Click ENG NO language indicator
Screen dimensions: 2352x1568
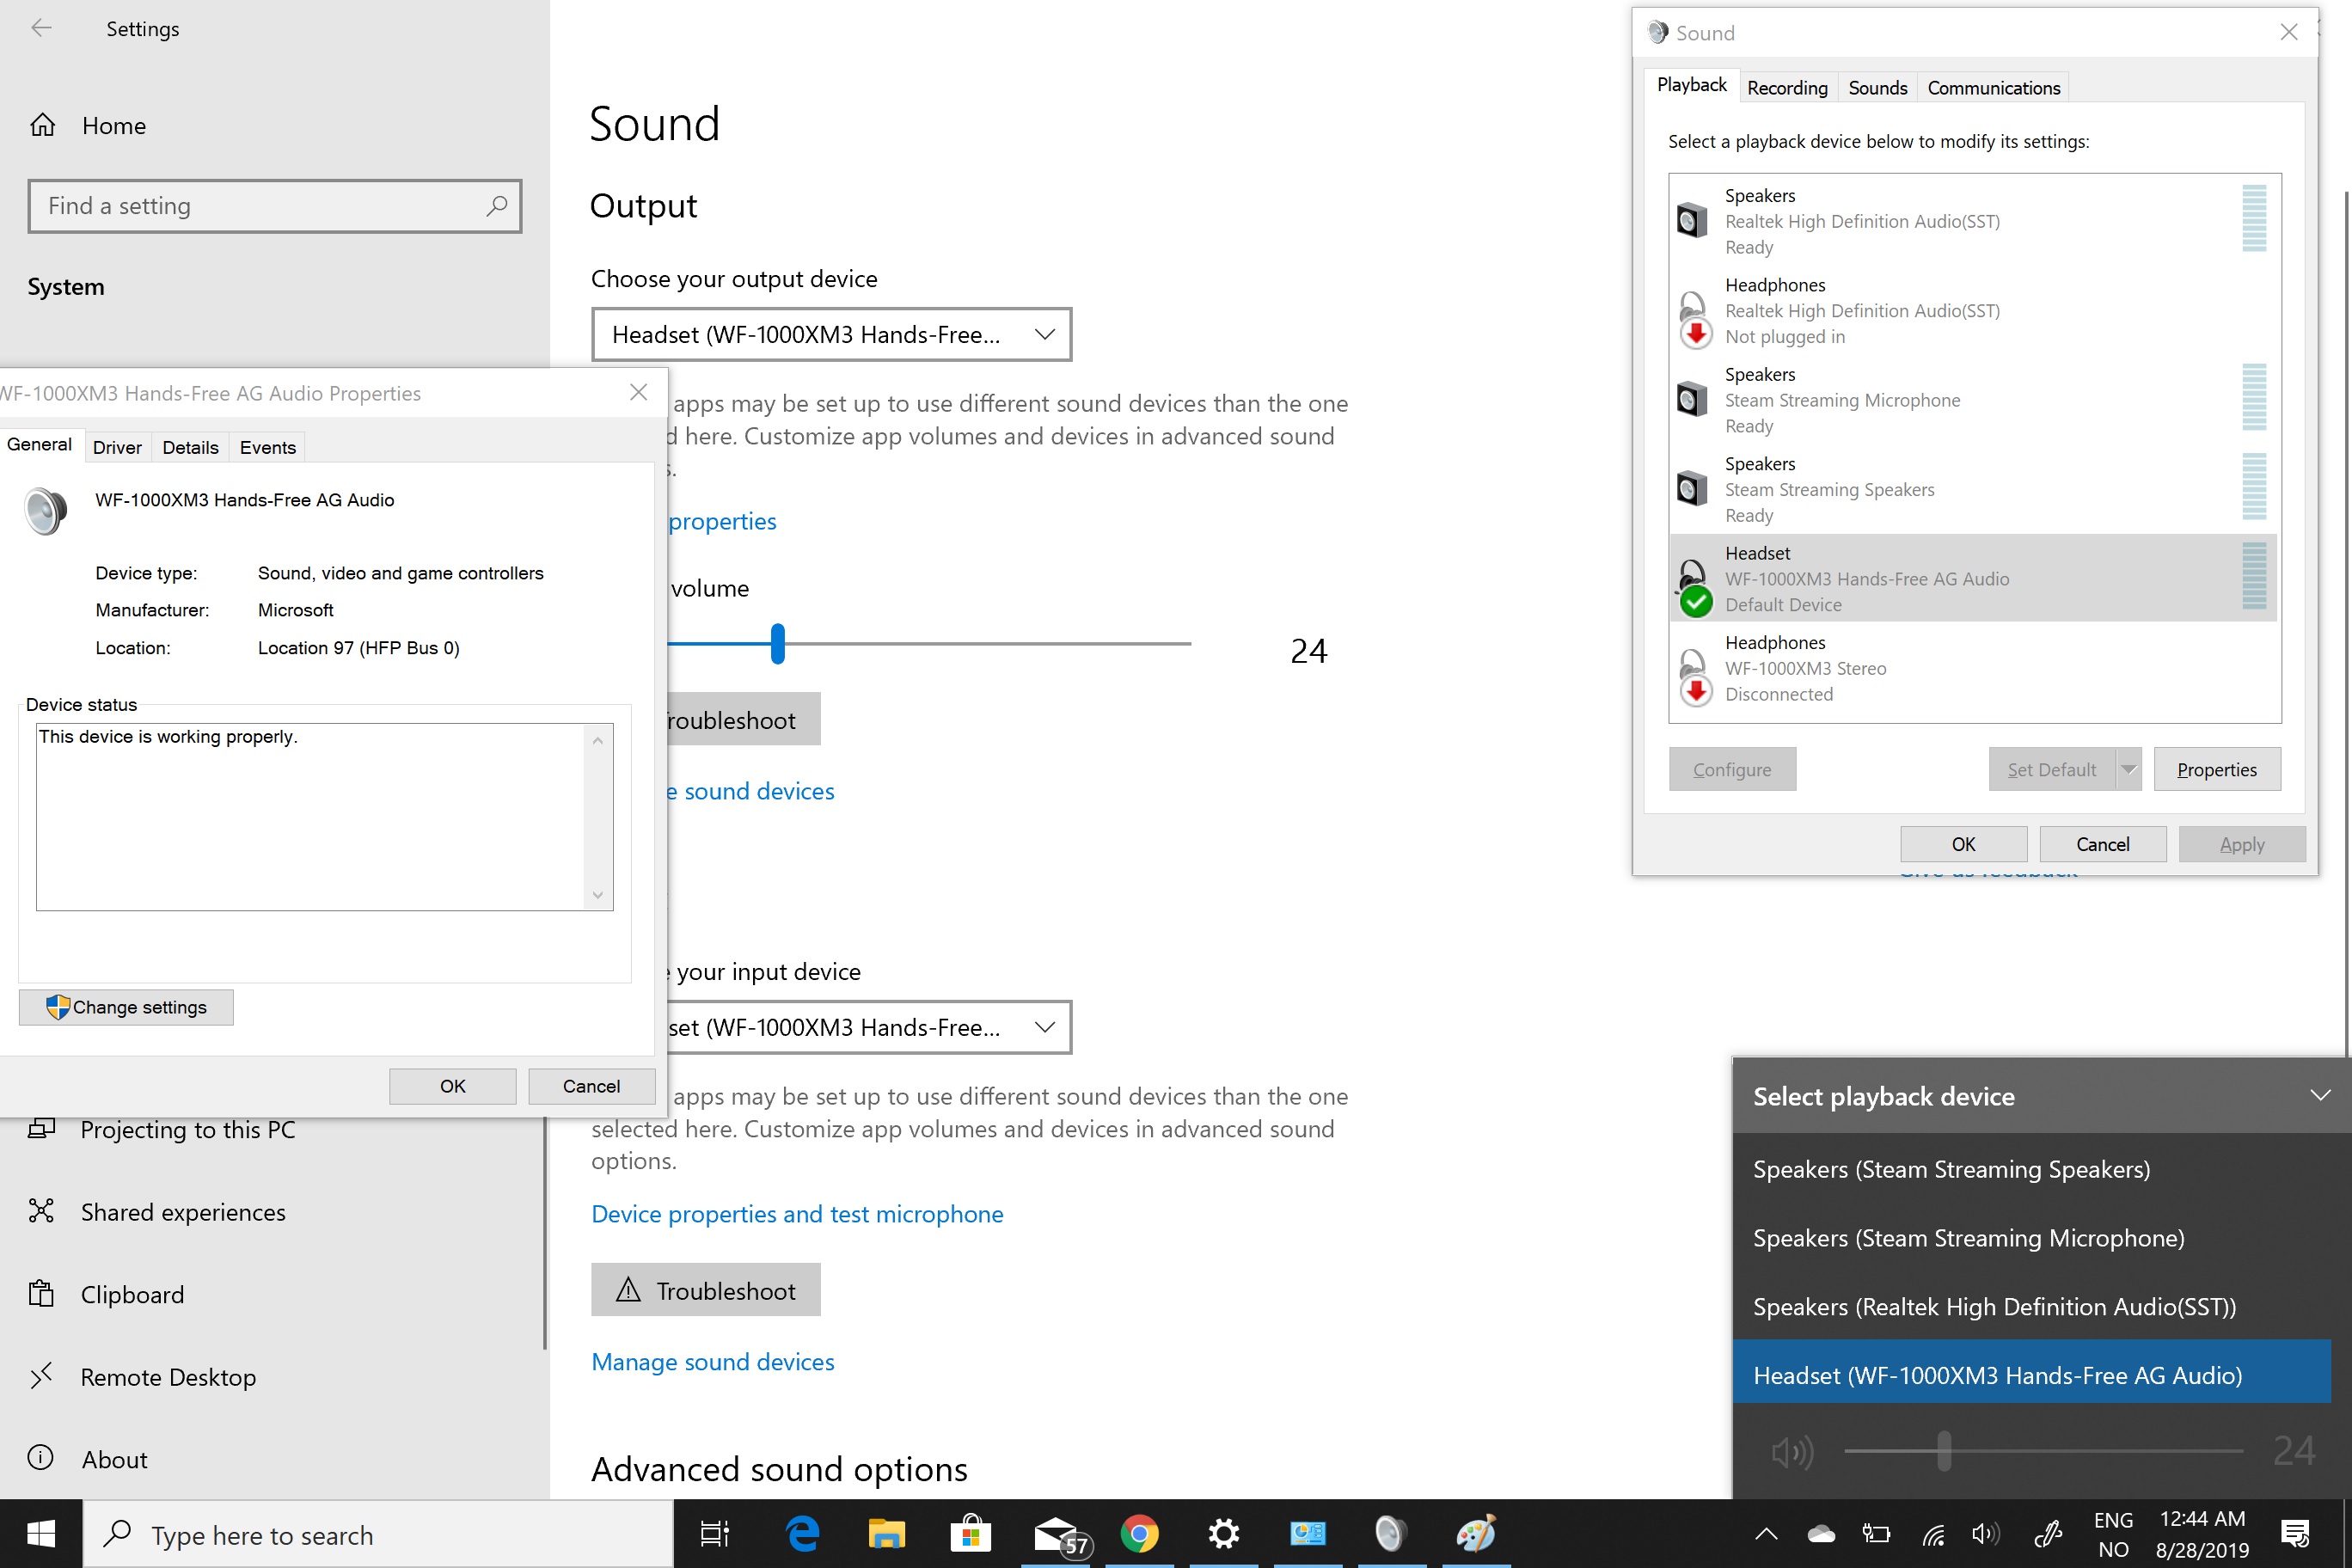tap(2113, 1534)
